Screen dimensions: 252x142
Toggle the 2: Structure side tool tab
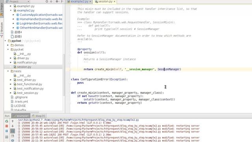2,30
